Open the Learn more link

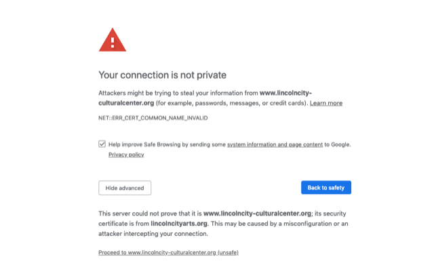tap(326, 103)
